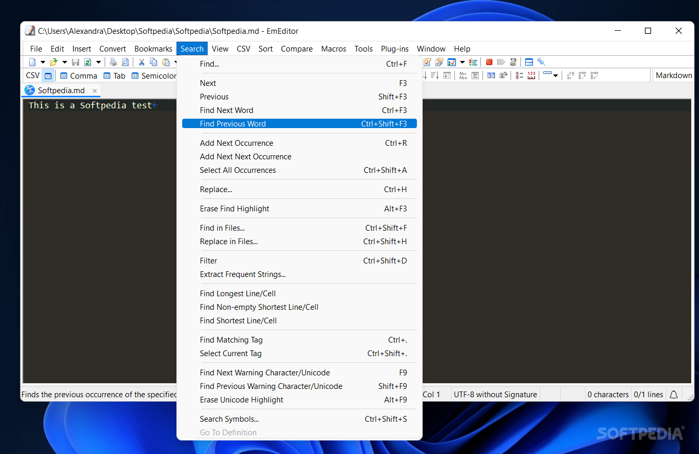The height and width of the screenshot is (454, 699).
Task: Click the Select Configuration checkbox icon
Action: 452,62
